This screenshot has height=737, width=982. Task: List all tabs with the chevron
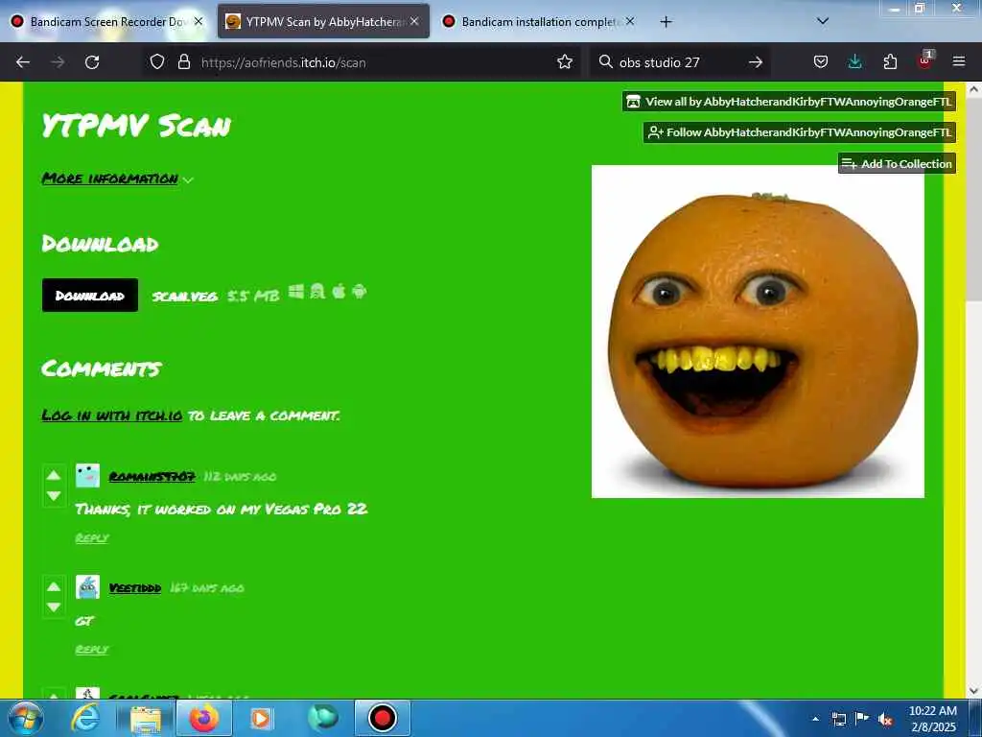tap(823, 21)
